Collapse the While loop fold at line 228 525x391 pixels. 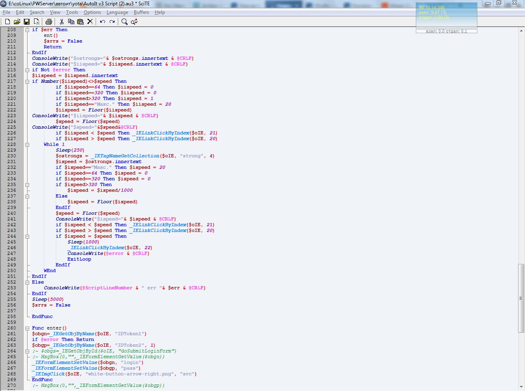[28, 145]
